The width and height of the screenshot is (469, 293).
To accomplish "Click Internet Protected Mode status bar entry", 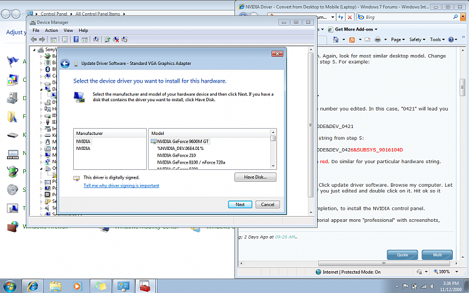I will click(348, 272).
